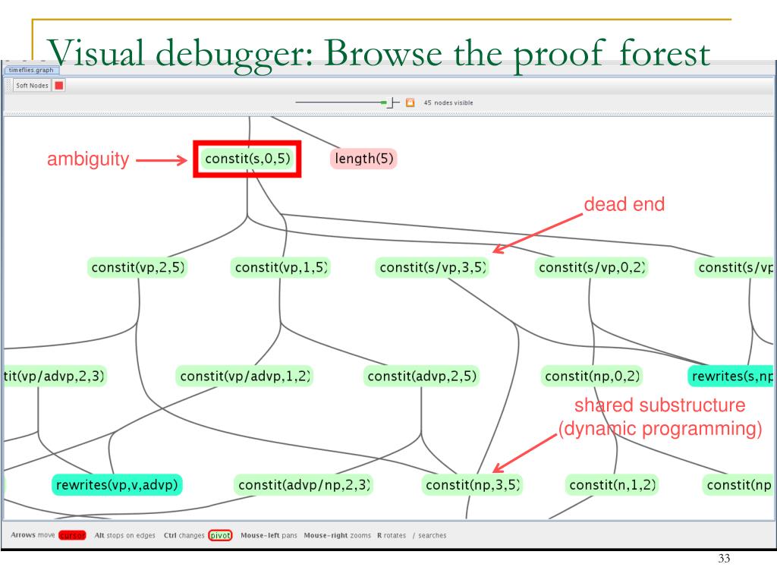Click the '45 nodes visible' label
Viewport: 777px width, 583px height.
[x=448, y=102]
